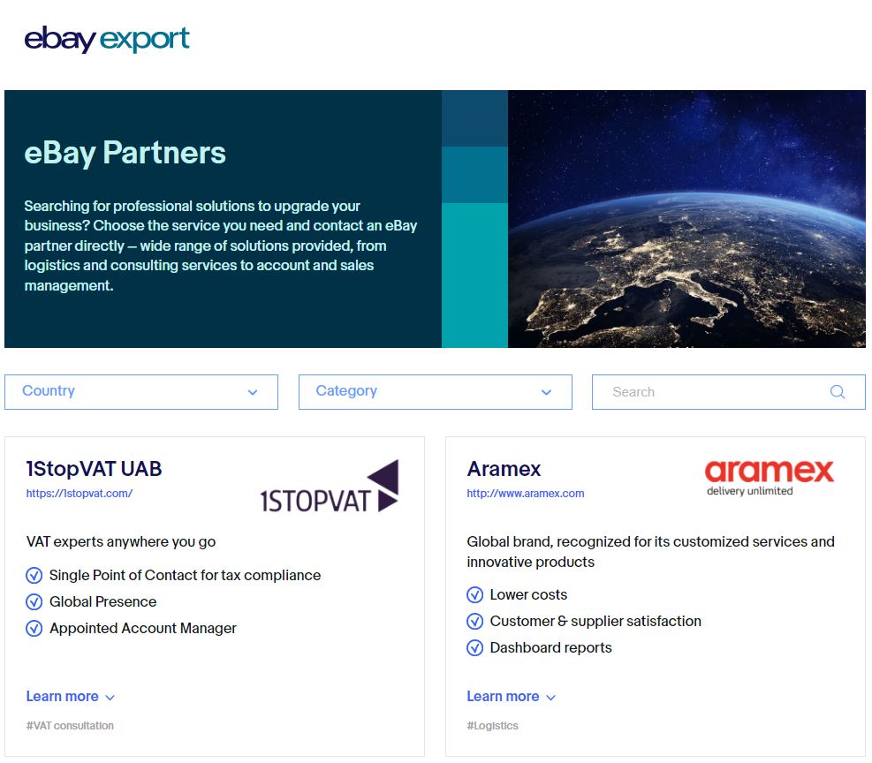Click the 'Searching for professional solutions' banner paragraph
Screen dimensions: 872x763
[221, 246]
